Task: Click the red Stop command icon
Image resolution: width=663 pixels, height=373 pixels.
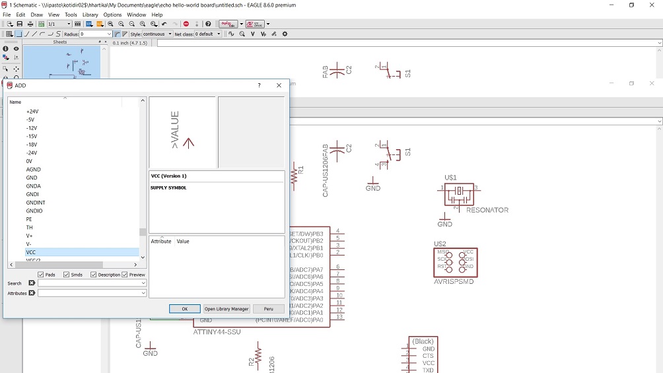Action: coord(186,24)
